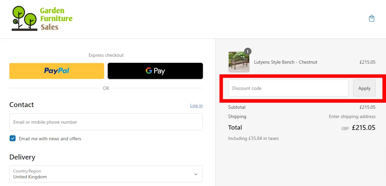This screenshot has width=386, height=186.
Task: Select the Lutyens Style Bench - Chestnut name
Action: (x=286, y=62)
